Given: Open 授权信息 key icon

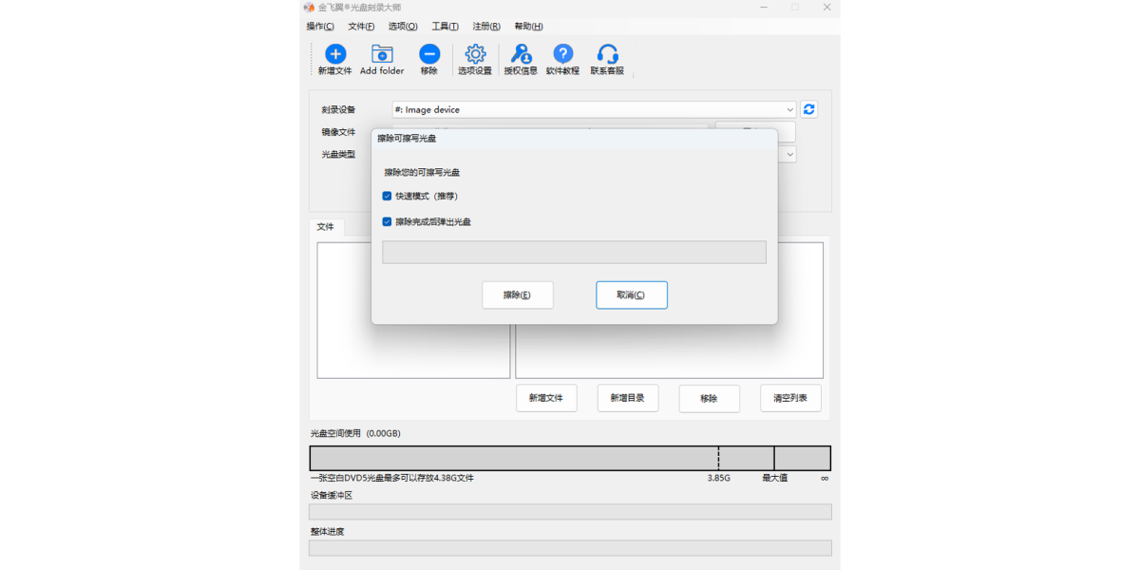Looking at the screenshot, I should [521, 55].
